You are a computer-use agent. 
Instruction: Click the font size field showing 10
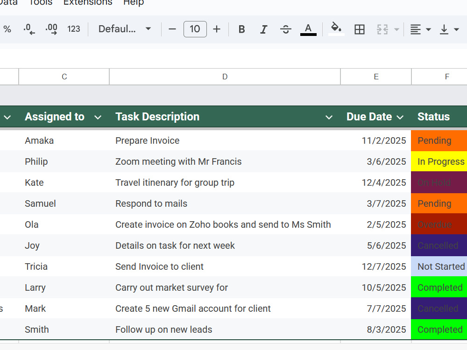195,29
